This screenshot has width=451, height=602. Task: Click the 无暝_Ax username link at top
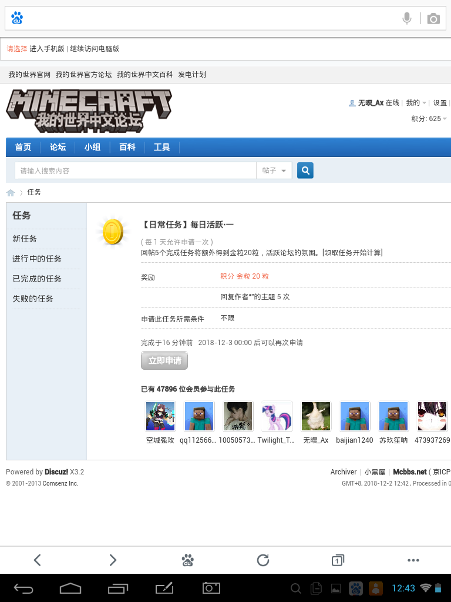point(371,103)
